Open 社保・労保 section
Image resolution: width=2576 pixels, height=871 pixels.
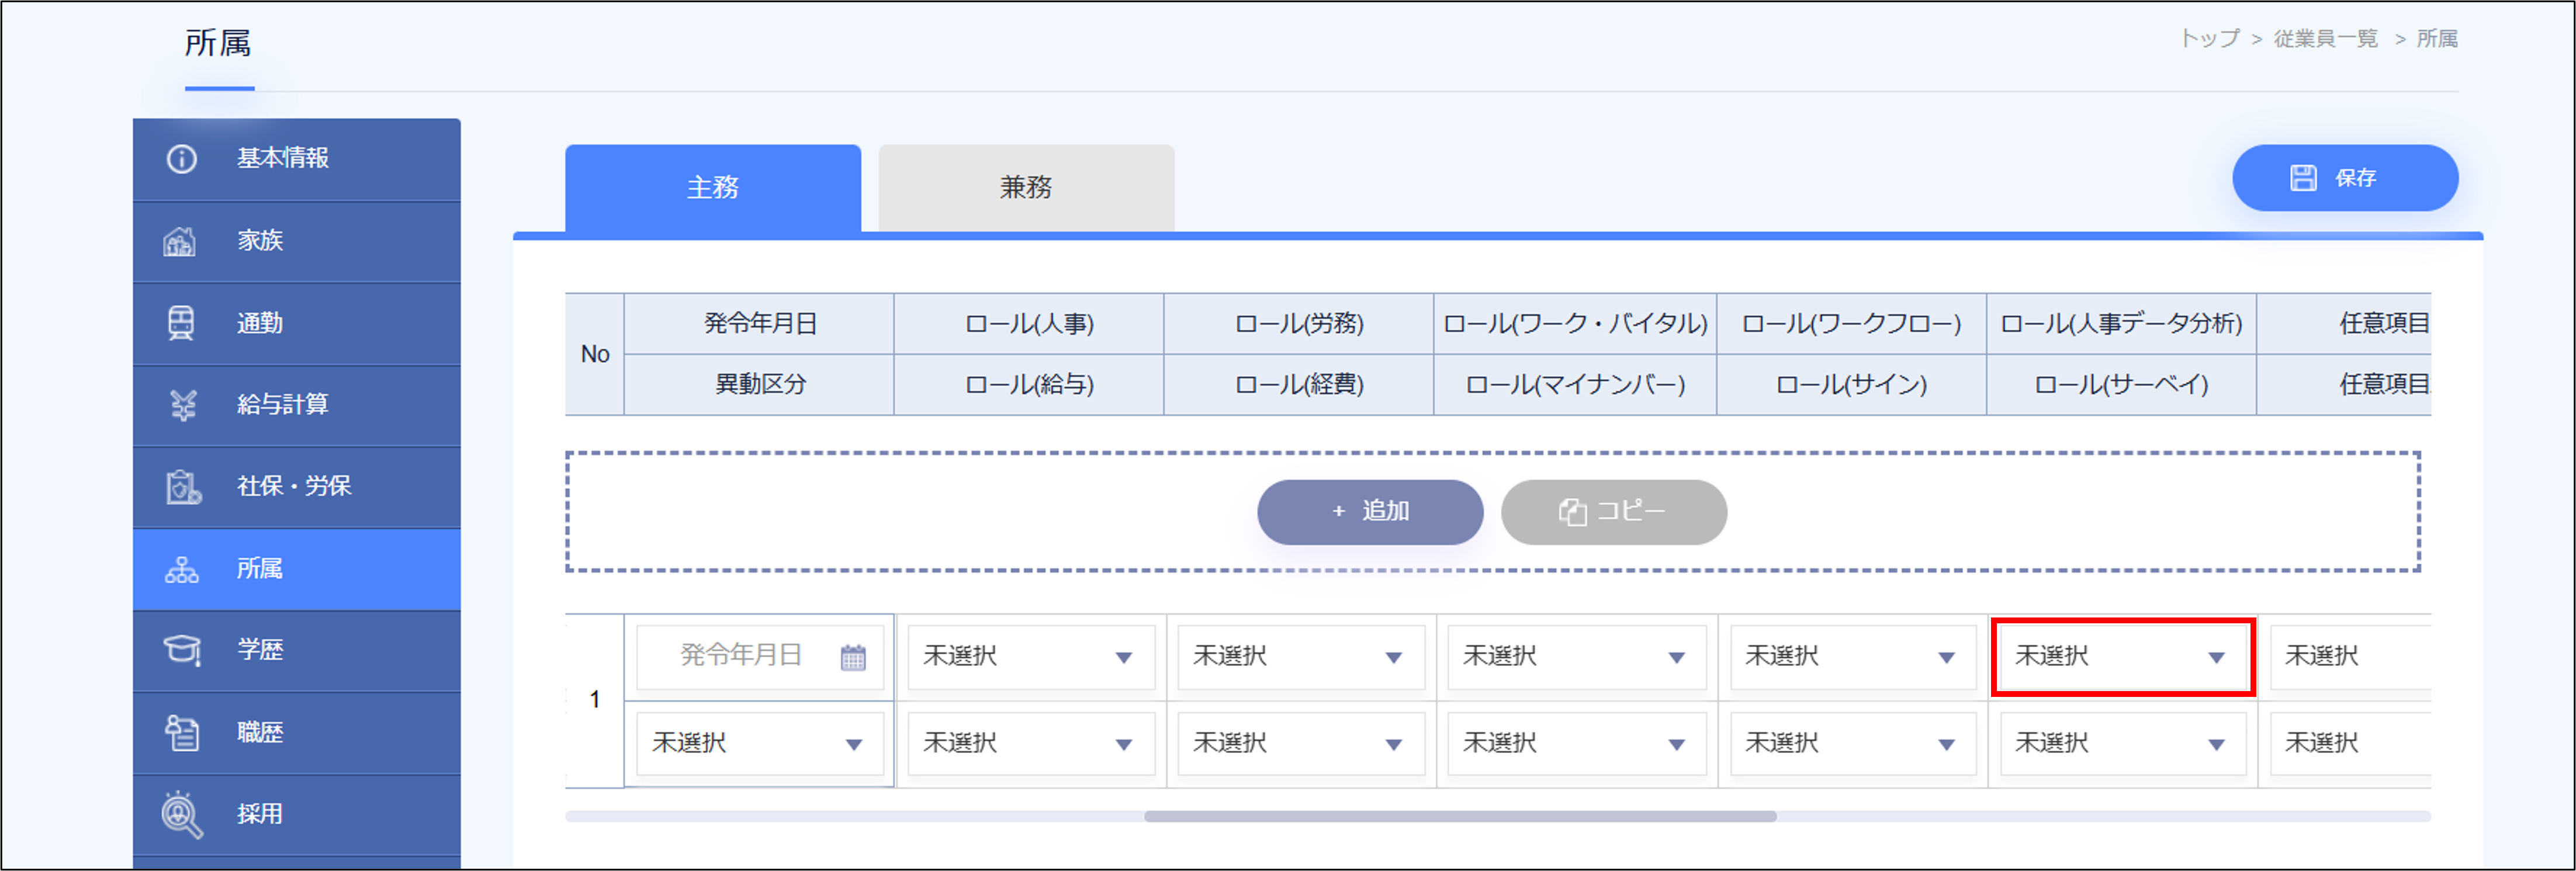click(297, 487)
